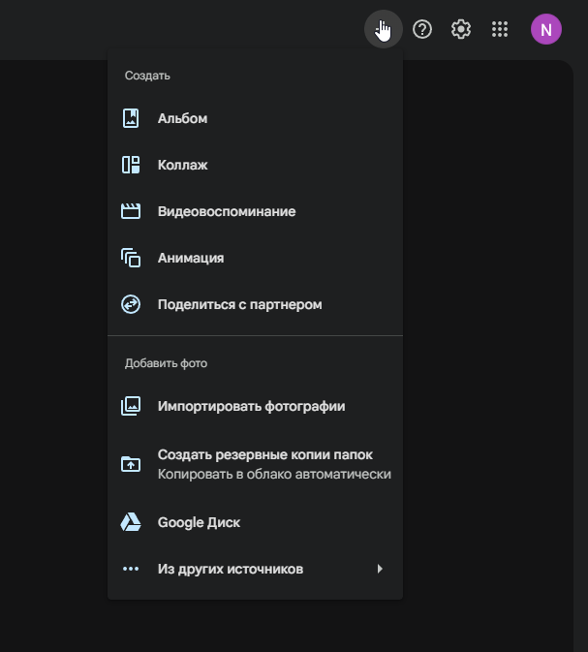The image size is (588, 652).
Task: Select Создать резервные копии папок
Action: tap(255, 464)
